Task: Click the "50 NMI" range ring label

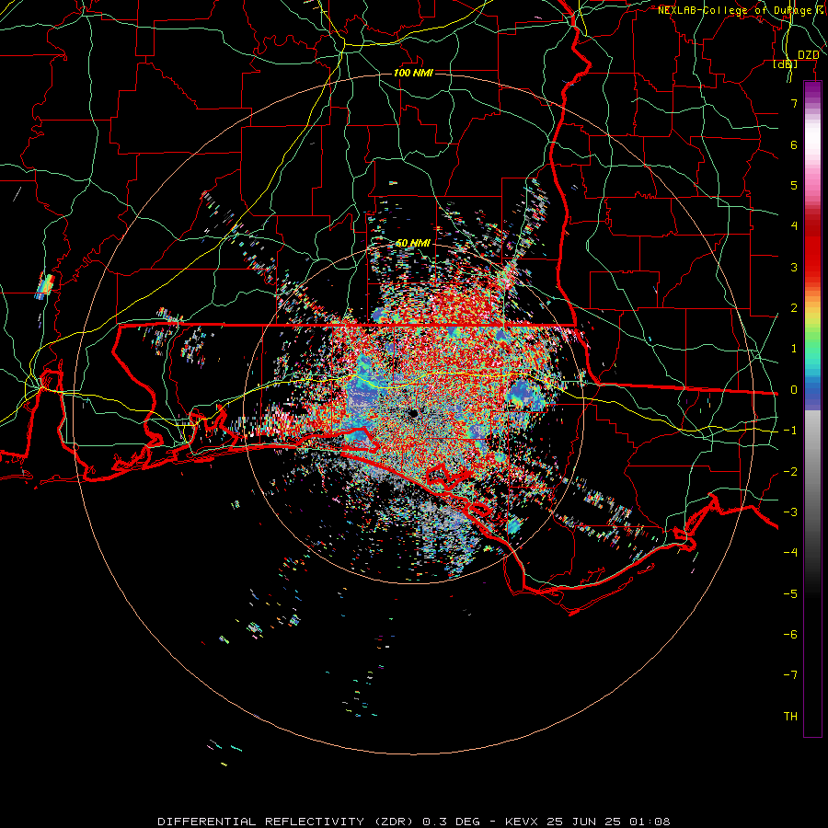Action: click(x=413, y=243)
